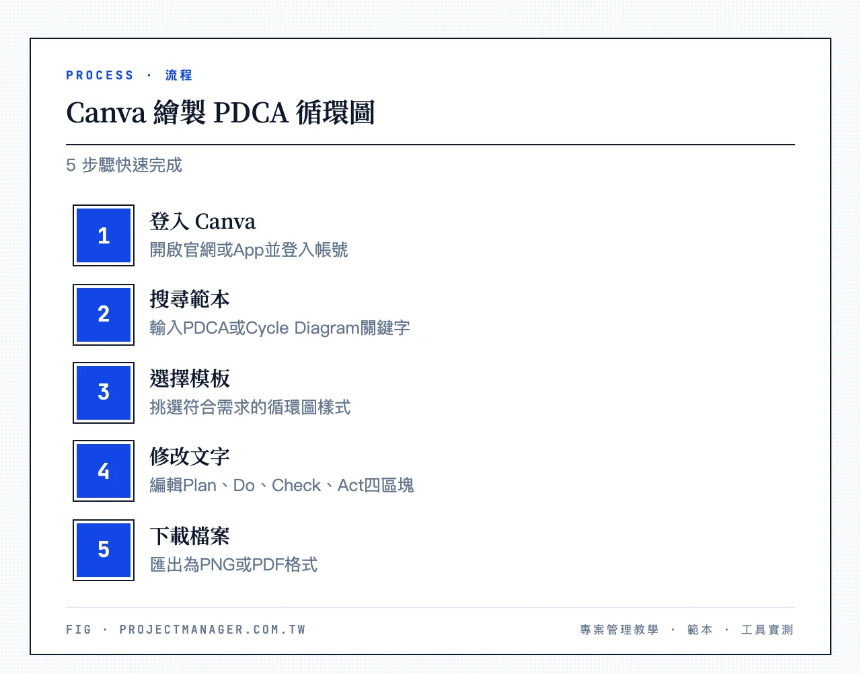
Task: Click the number 4 step badge
Action: click(x=104, y=471)
